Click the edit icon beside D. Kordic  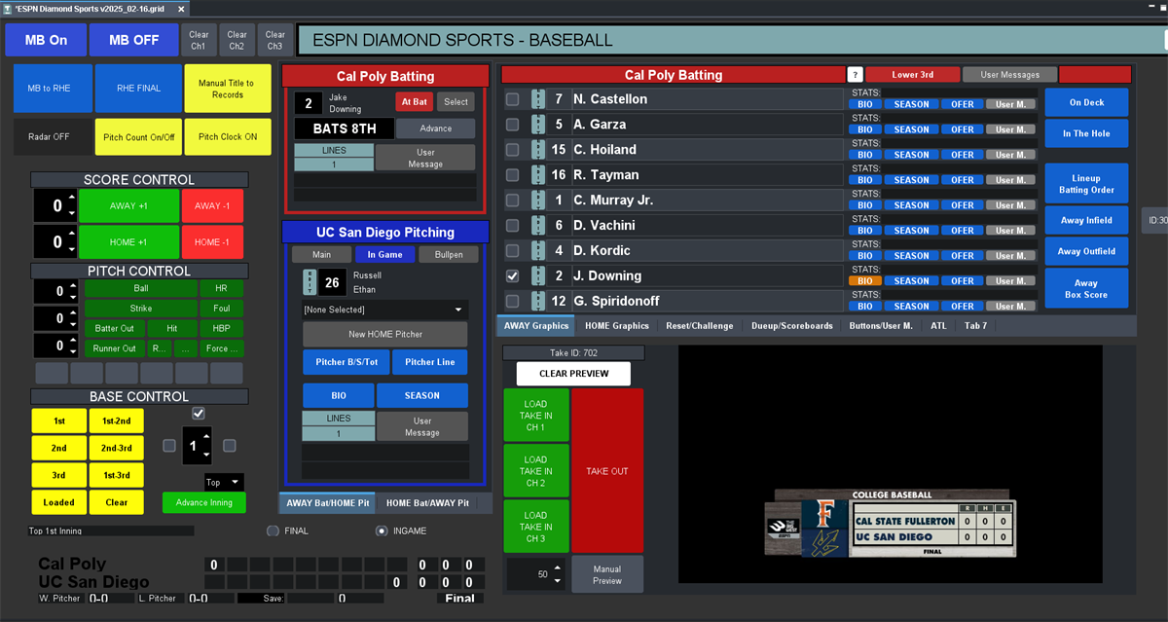[x=537, y=251]
